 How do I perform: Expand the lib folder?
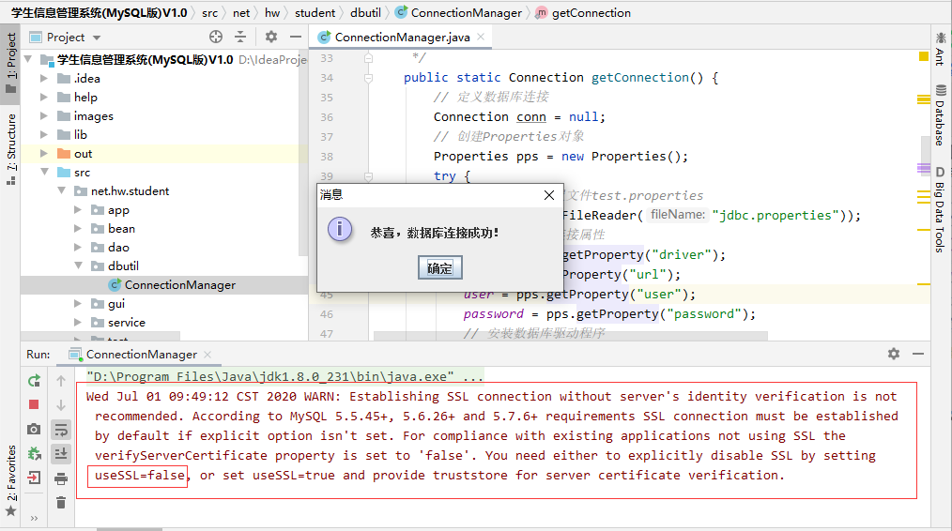pyautogui.click(x=44, y=135)
